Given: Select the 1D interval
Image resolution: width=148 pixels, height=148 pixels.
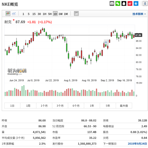Looking at the screenshot, I should point(55,14).
